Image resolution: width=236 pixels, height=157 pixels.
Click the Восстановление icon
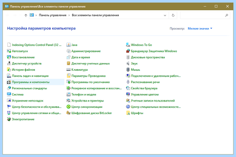(9, 57)
